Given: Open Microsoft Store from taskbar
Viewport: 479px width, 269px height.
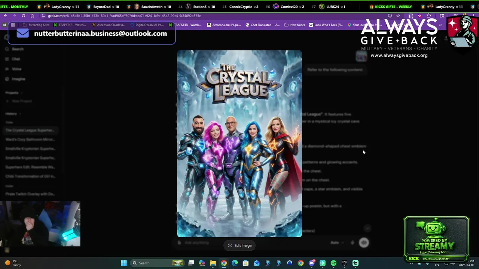Looking at the screenshot, I should point(245,263).
